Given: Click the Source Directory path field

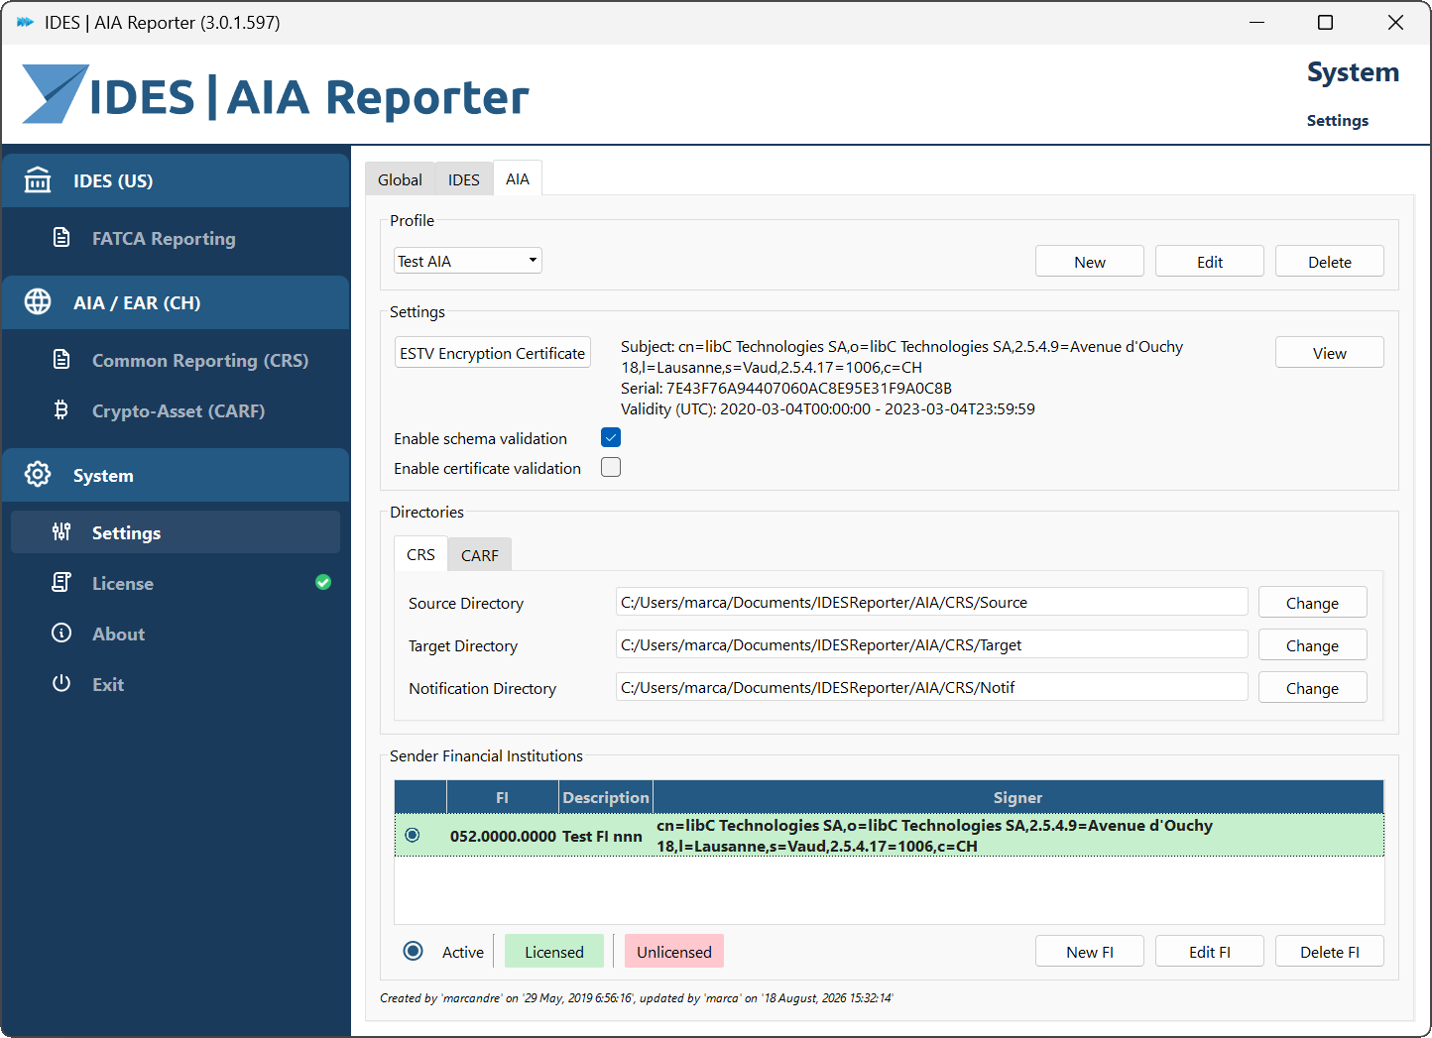Looking at the screenshot, I should (x=932, y=602).
